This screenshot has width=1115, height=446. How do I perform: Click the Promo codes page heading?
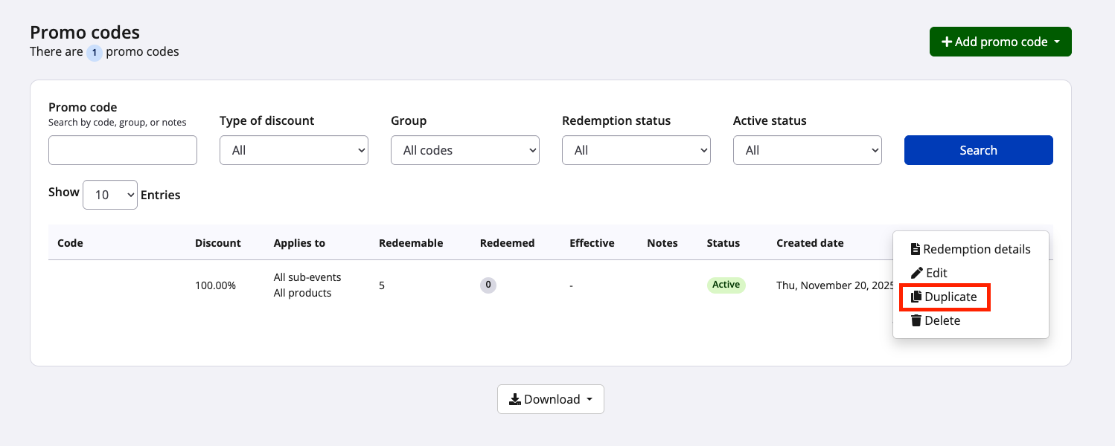(x=85, y=33)
